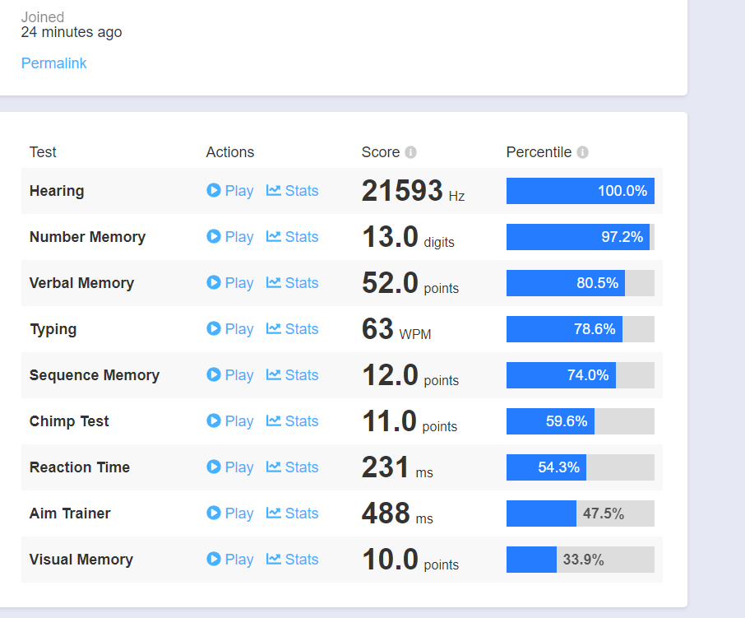Click the play icon for Chimp Test
Image resolution: width=745 pixels, height=618 pixels.
point(214,421)
